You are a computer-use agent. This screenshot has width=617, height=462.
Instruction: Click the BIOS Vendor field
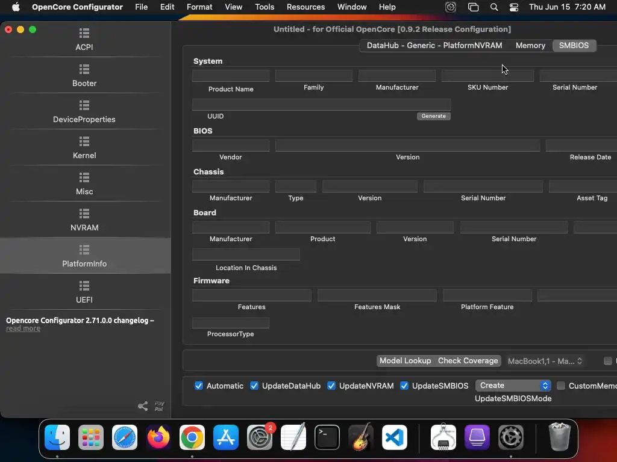231,146
